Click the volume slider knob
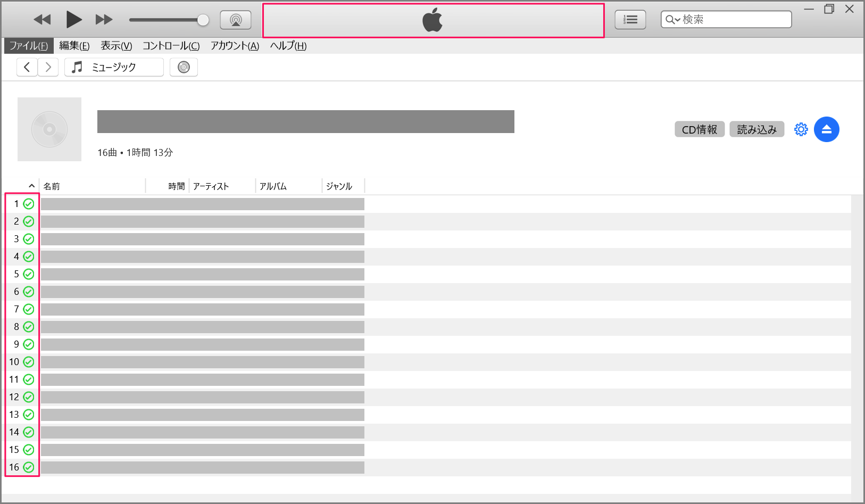865x504 pixels. pyautogui.click(x=203, y=20)
